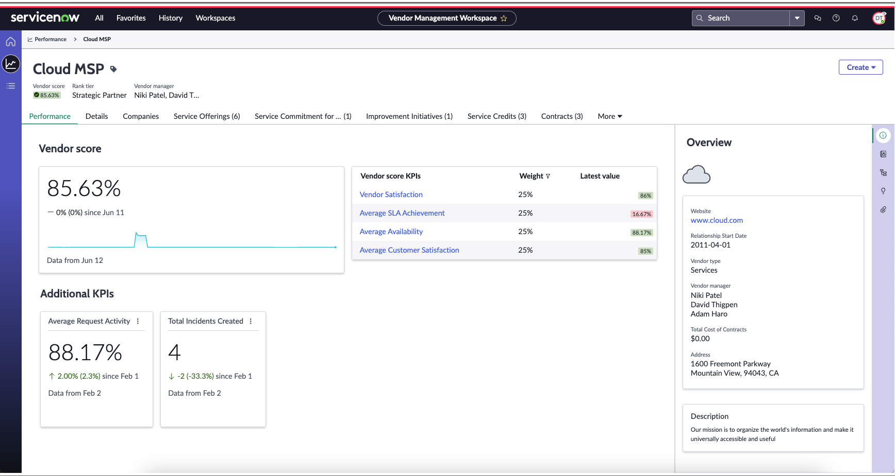Open the Favorites menu
Viewport: 895px width, 476px height.
(131, 18)
